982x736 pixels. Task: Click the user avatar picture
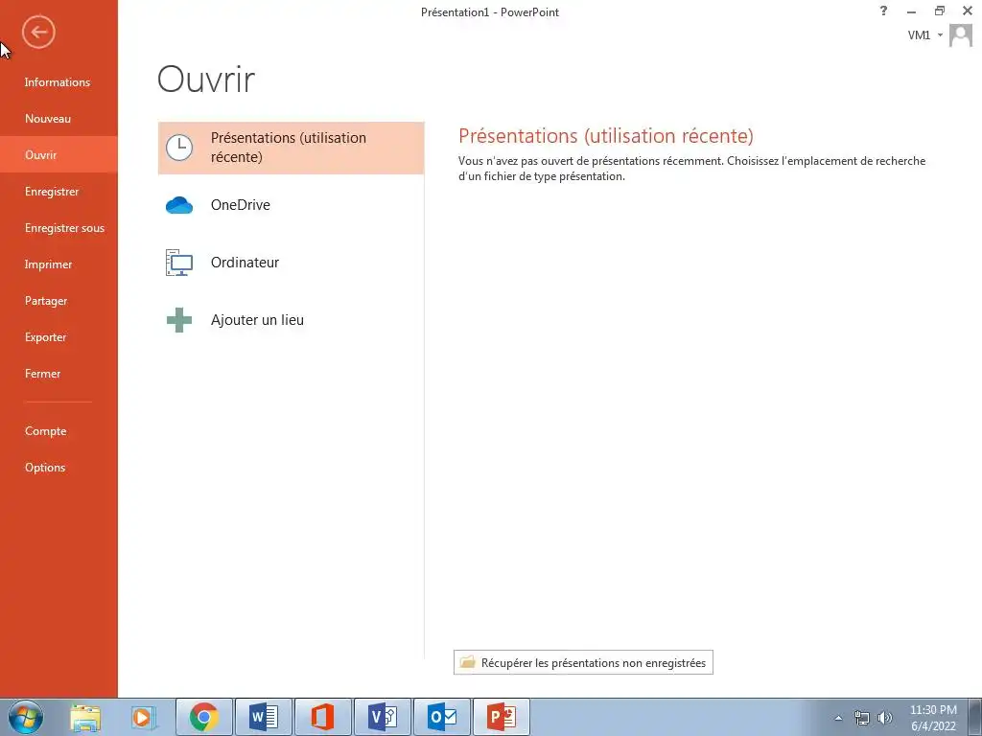(x=961, y=35)
